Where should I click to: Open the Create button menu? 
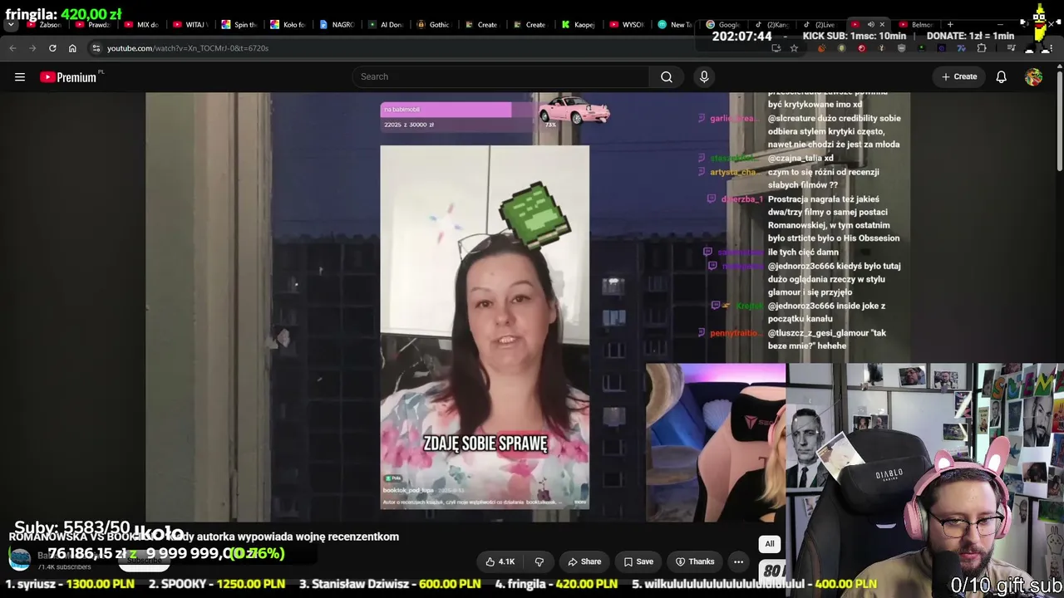click(x=959, y=77)
